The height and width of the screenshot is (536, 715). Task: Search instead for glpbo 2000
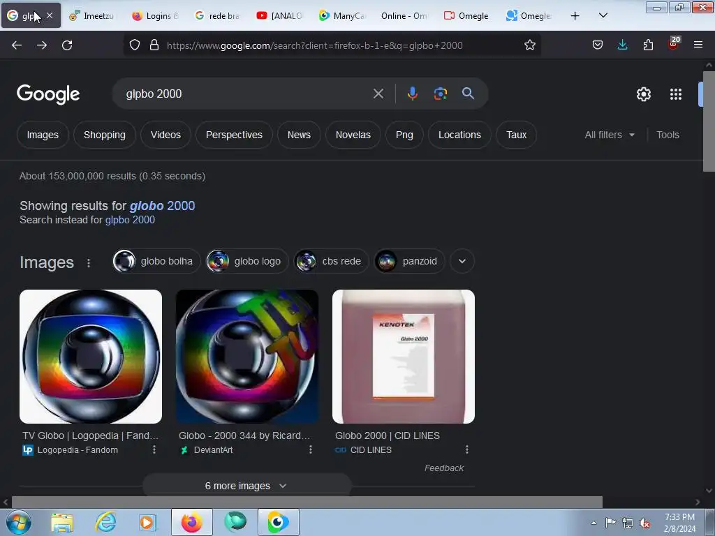(x=130, y=220)
